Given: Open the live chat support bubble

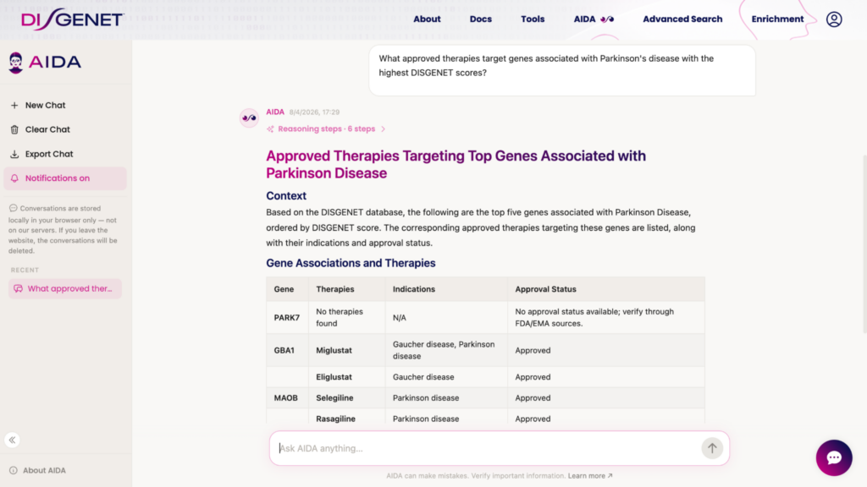Looking at the screenshot, I should coord(833,457).
